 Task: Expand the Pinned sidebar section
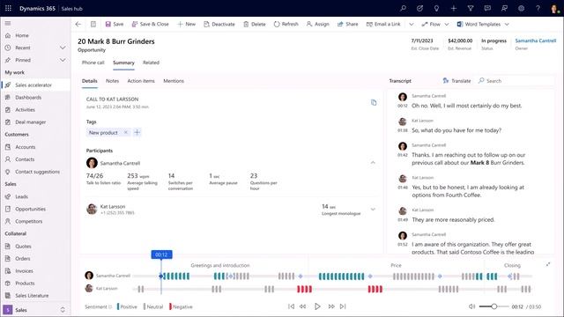tap(63, 60)
